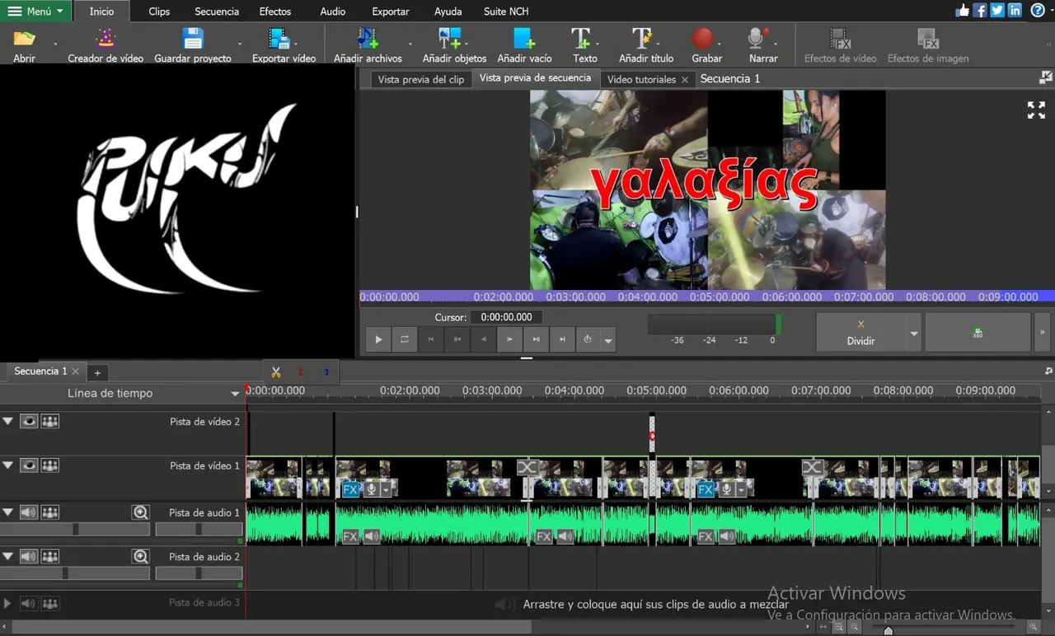Screen dimensions: 1055x636
Task: Toggle visibility eye of Pista de vídeo 2
Action: [29, 421]
